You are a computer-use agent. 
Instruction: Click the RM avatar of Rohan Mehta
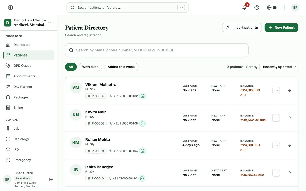point(76,142)
